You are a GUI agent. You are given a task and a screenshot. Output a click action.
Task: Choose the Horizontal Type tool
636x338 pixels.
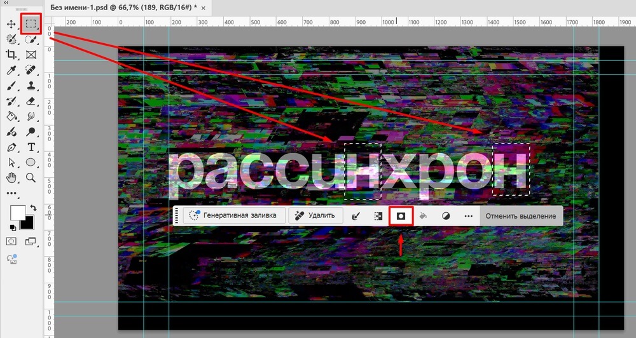tap(30, 147)
